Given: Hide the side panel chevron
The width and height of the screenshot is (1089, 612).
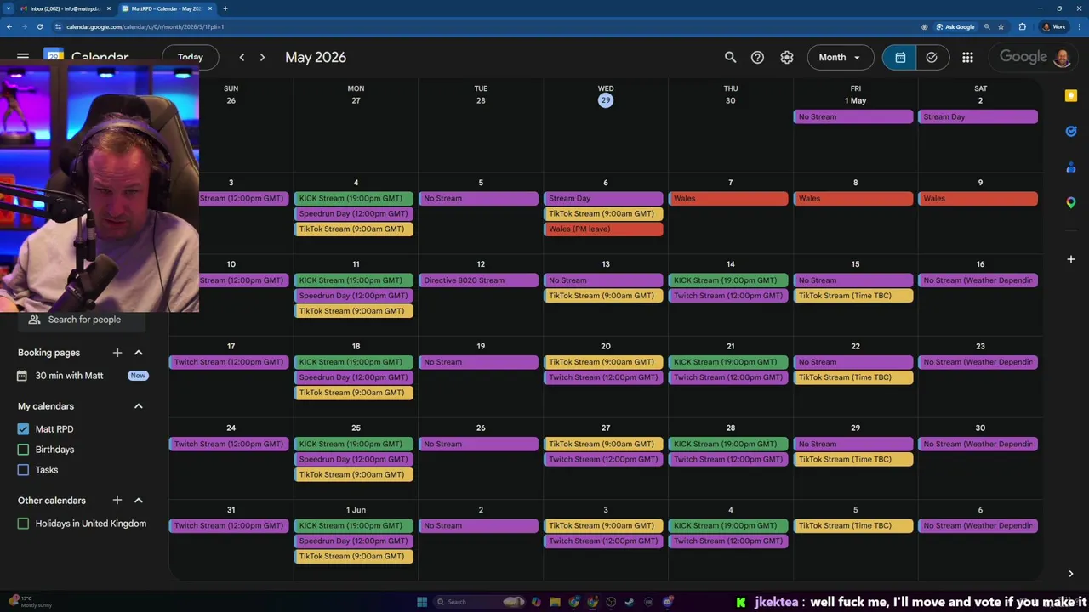Looking at the screenshot, I should 1071,574.
